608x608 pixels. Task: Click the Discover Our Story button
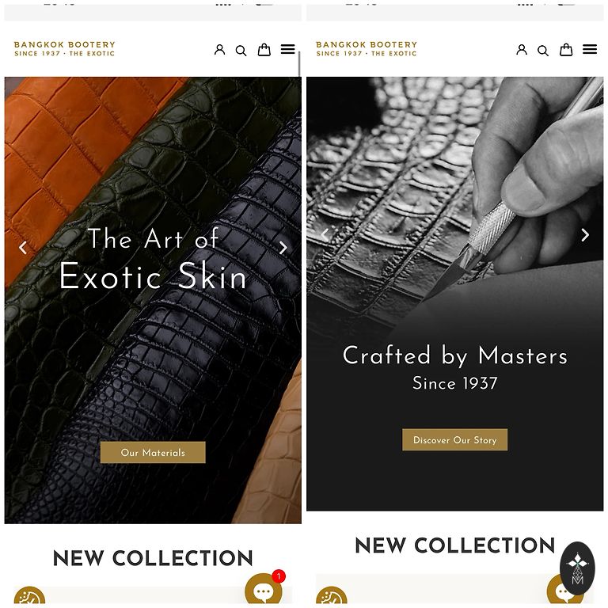455,439
